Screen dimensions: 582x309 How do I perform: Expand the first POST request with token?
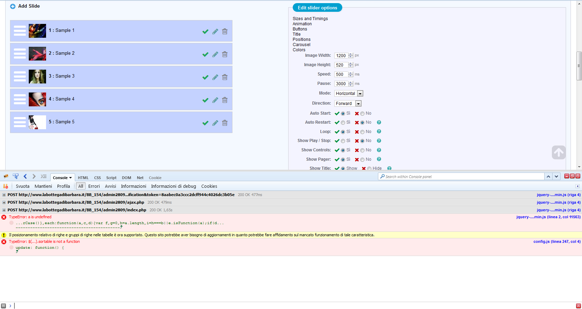[4, 195]
